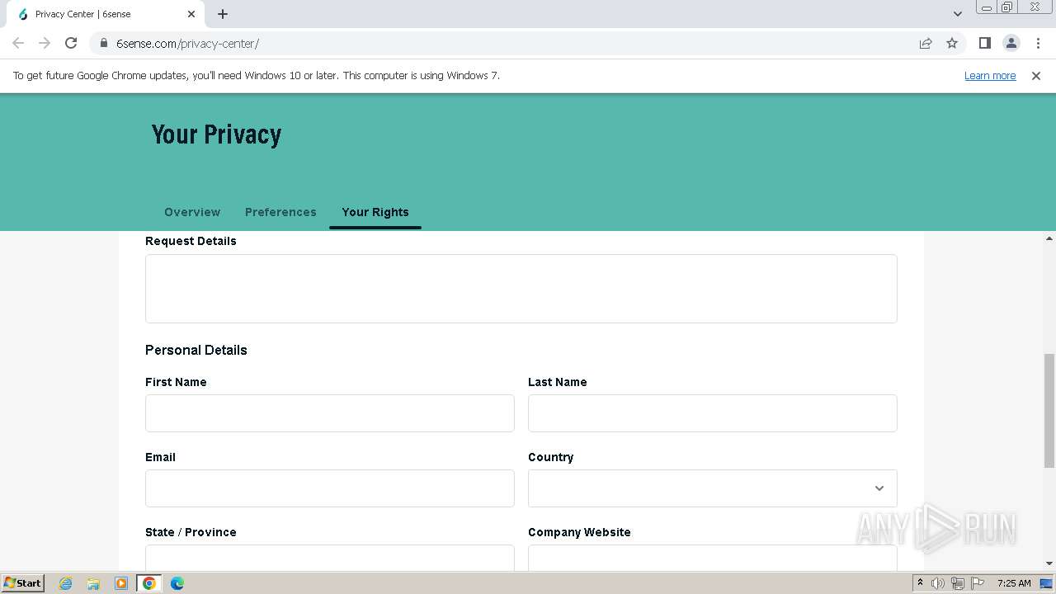Click scrollbar down arrow
This screenshot has width=1056, height=594.
(x=1049, y=563)
